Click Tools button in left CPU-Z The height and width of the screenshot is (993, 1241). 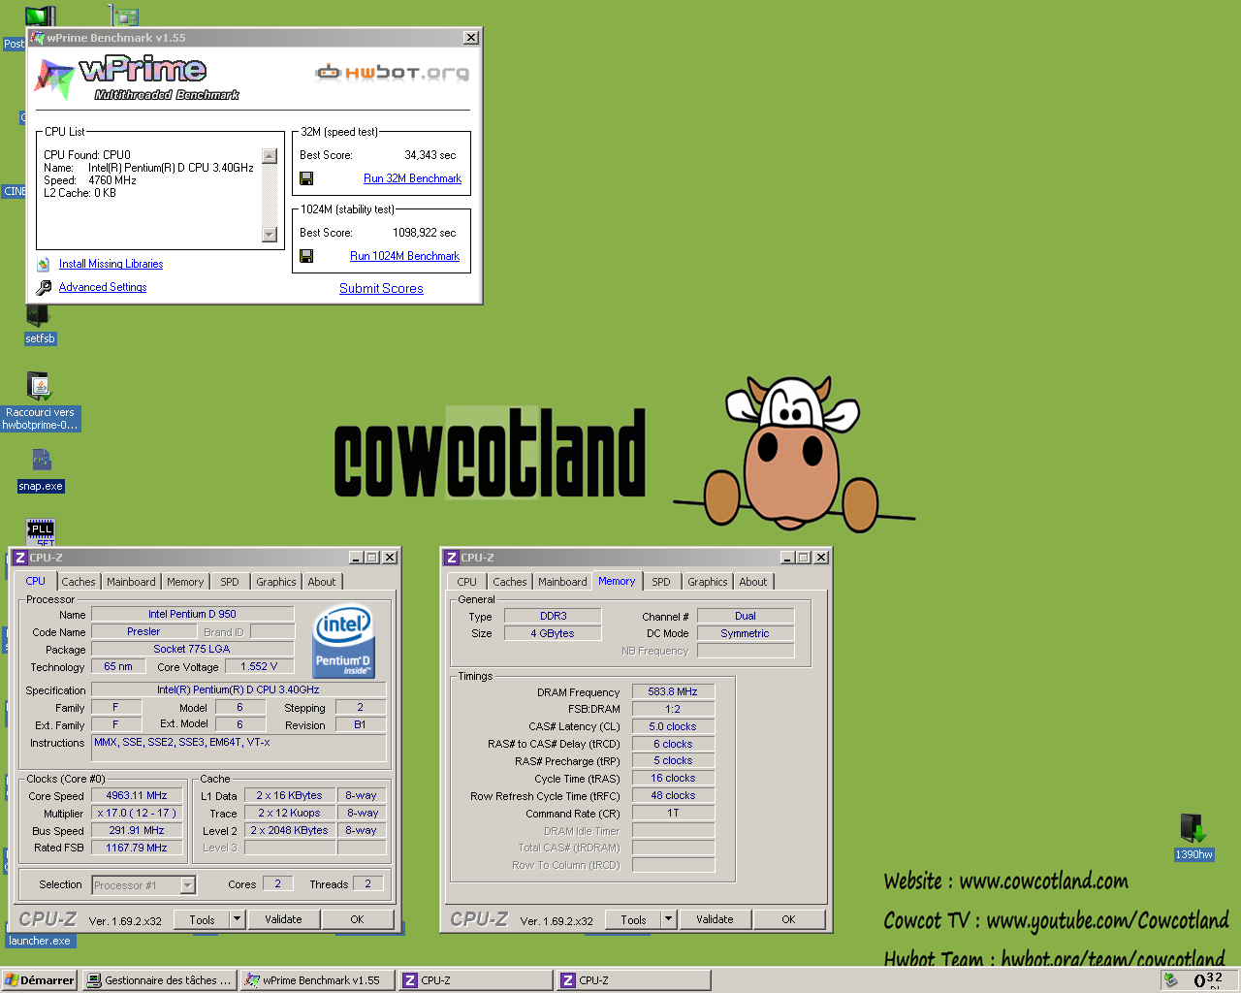click(x=203, y=919)
